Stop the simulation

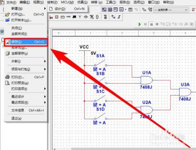151,24
